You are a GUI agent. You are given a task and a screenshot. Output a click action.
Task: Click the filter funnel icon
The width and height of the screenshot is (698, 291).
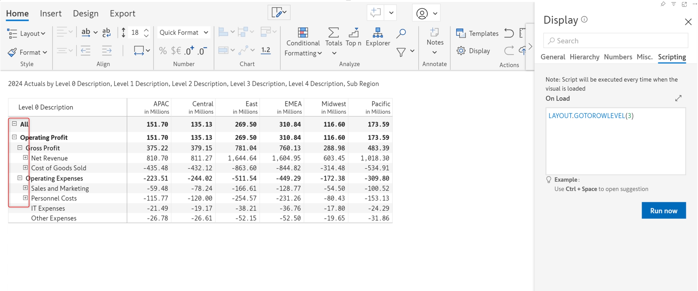click(401, 52)
